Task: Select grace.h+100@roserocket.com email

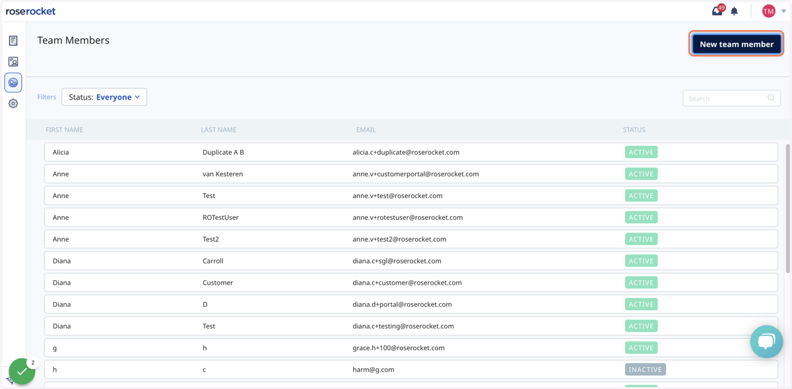Action: (399, 348)
